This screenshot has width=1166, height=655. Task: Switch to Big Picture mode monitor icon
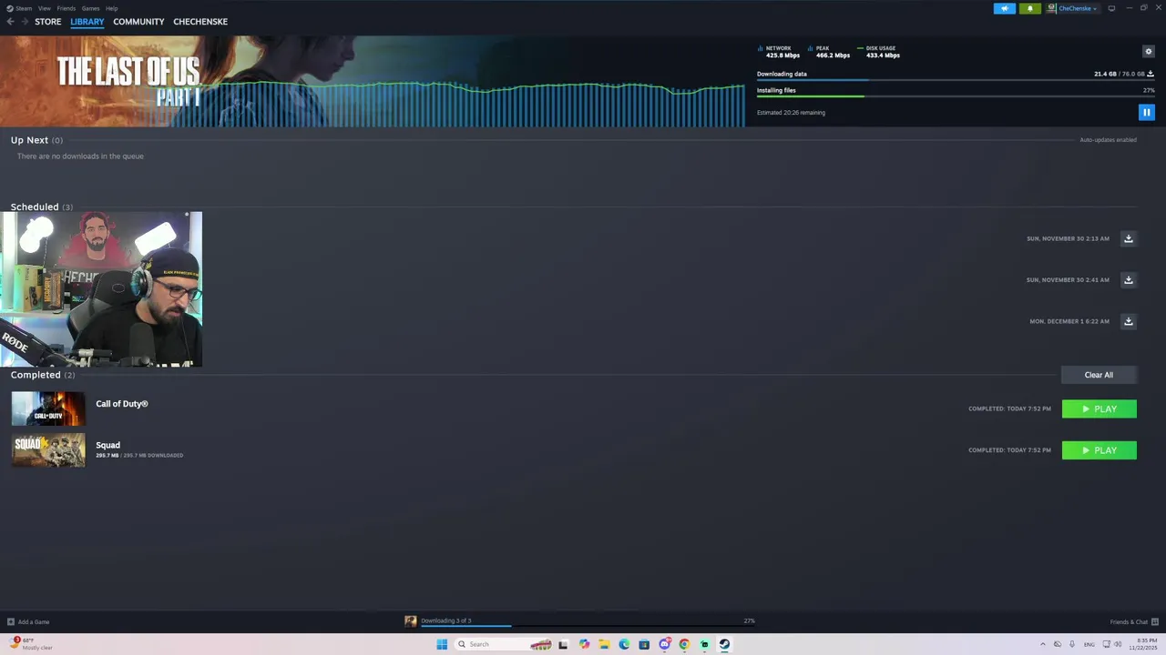click(1111, 8)
